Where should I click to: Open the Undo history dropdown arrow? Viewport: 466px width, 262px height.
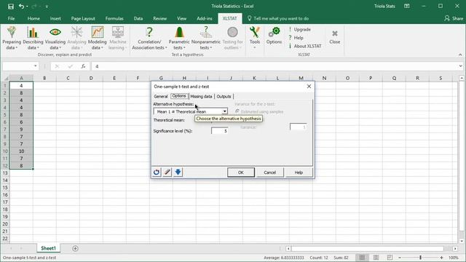pos(27,7)
